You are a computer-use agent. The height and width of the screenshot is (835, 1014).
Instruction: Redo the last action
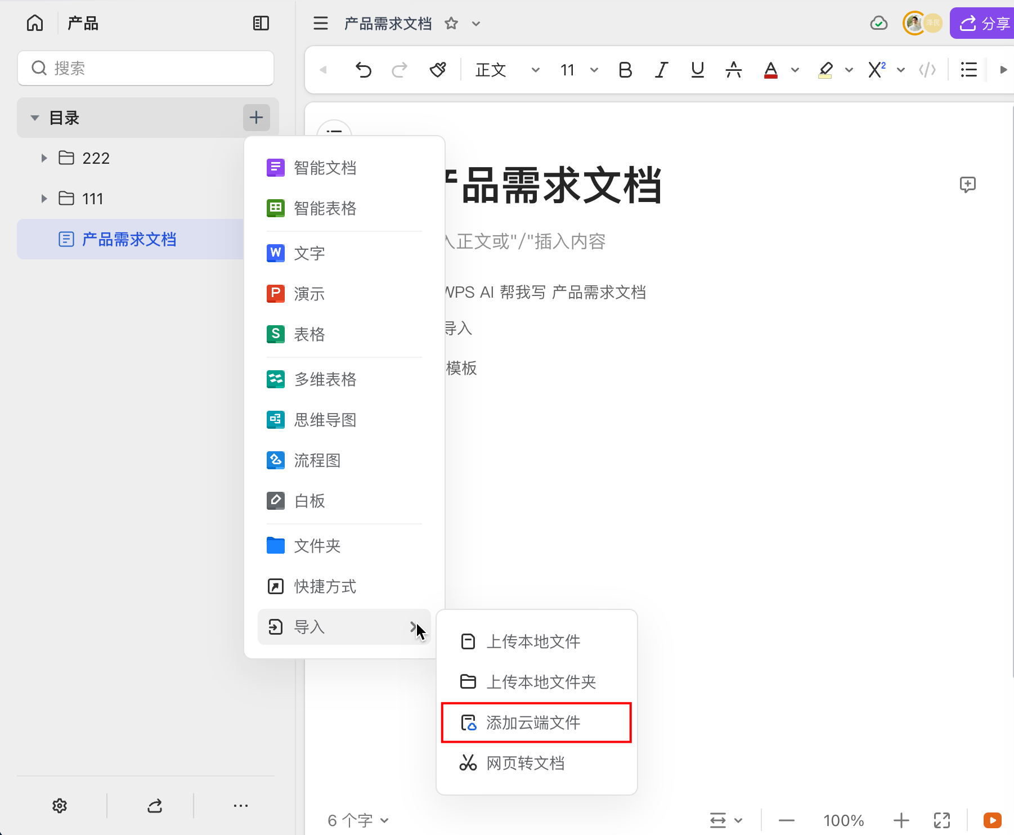[x=400, y=70]
